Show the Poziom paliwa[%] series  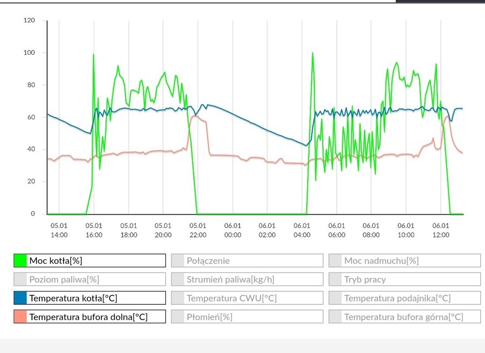(x=90, y=279)
